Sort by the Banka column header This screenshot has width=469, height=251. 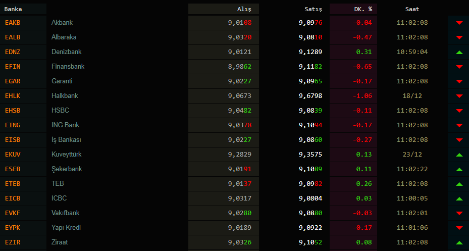pos(13,9)
